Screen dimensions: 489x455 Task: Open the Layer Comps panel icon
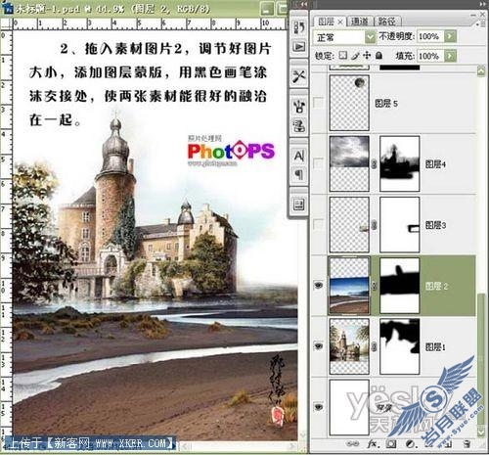click(x=299, y=205)
